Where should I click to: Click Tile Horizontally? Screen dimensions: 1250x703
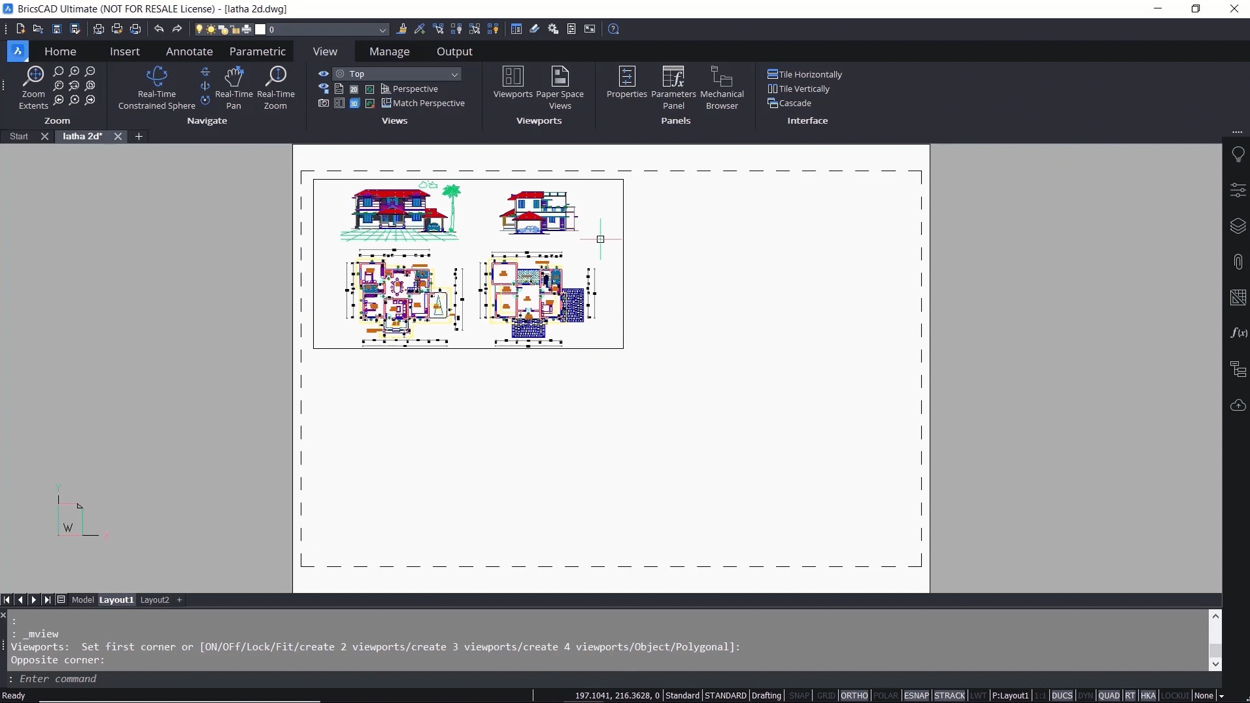(805, 74)
